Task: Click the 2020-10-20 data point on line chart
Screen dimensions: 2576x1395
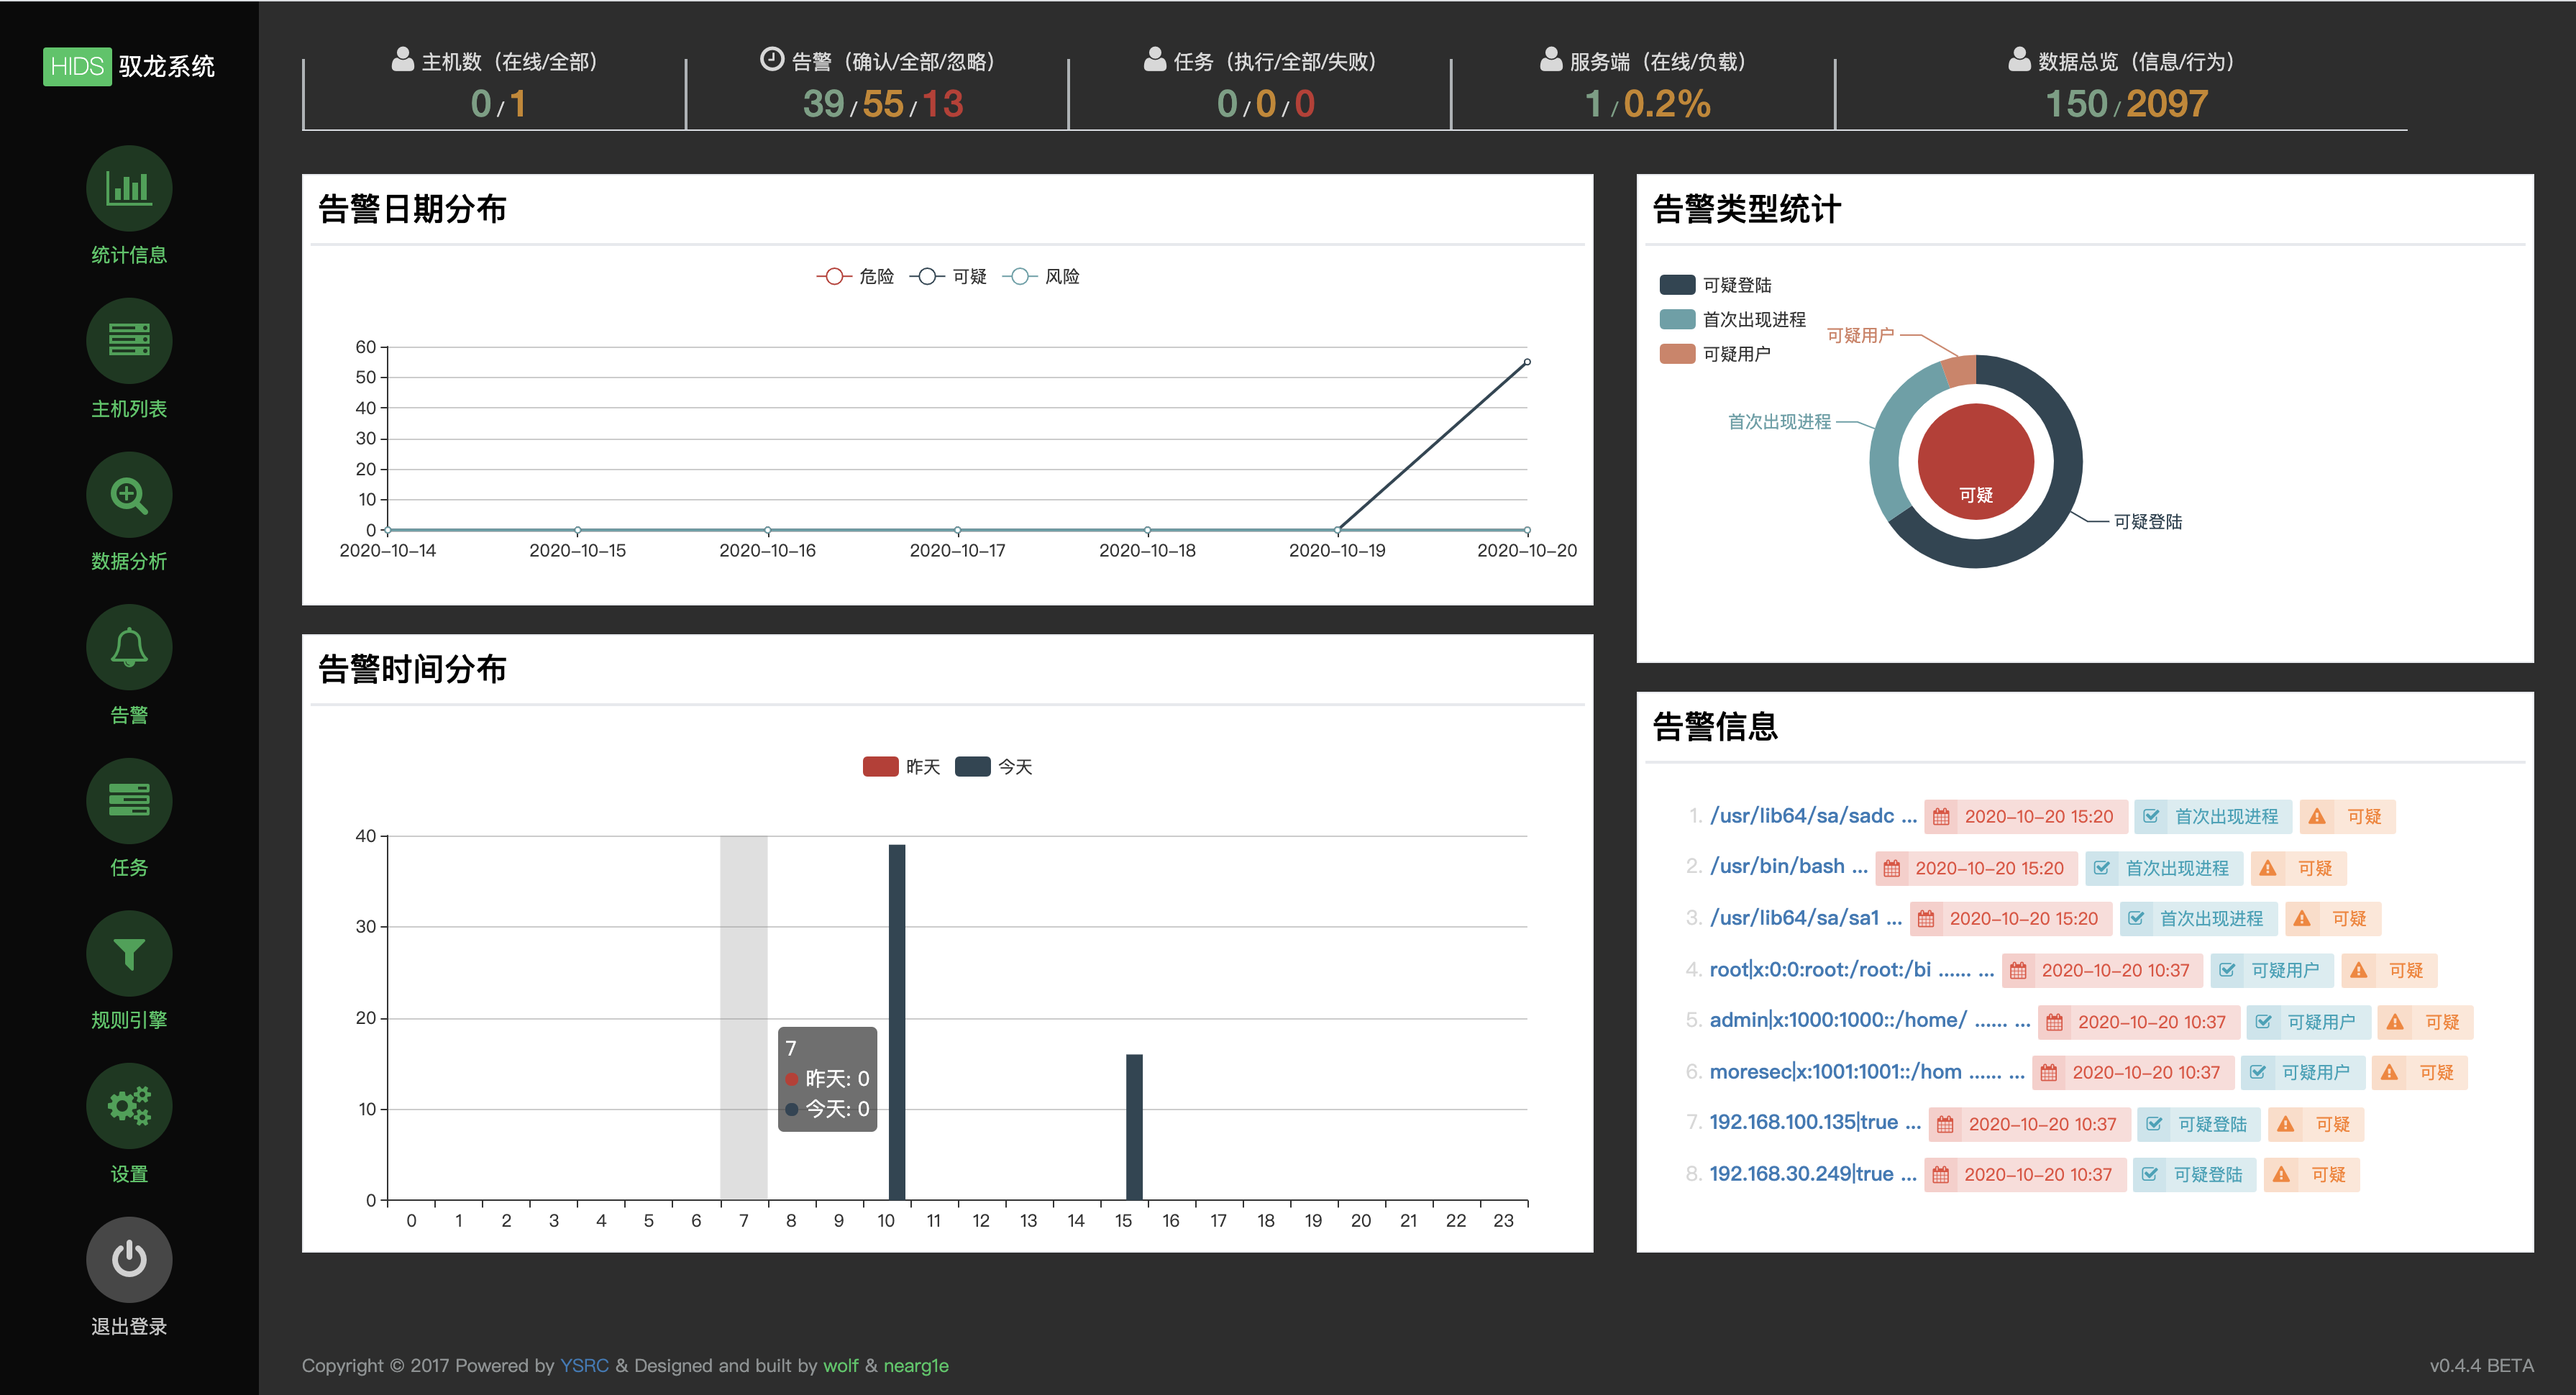Action: [1527, 362]
